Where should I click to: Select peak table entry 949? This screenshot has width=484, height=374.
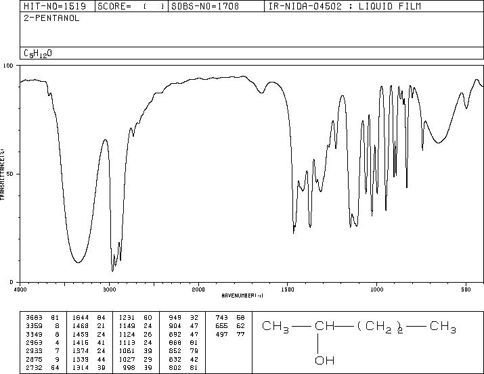click(x=175, y=318)
